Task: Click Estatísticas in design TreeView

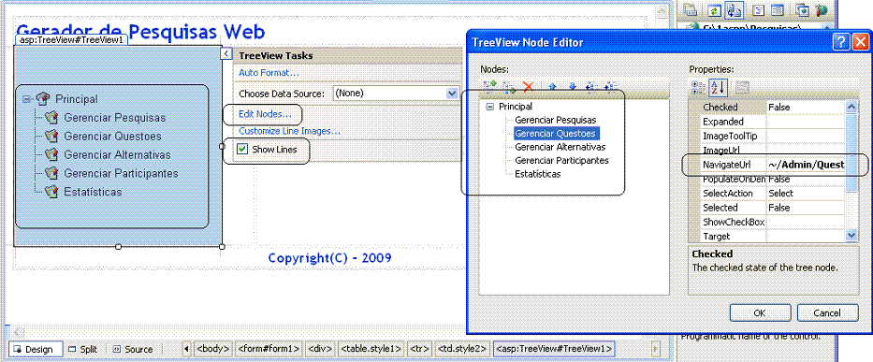Action: pos(93,192)
